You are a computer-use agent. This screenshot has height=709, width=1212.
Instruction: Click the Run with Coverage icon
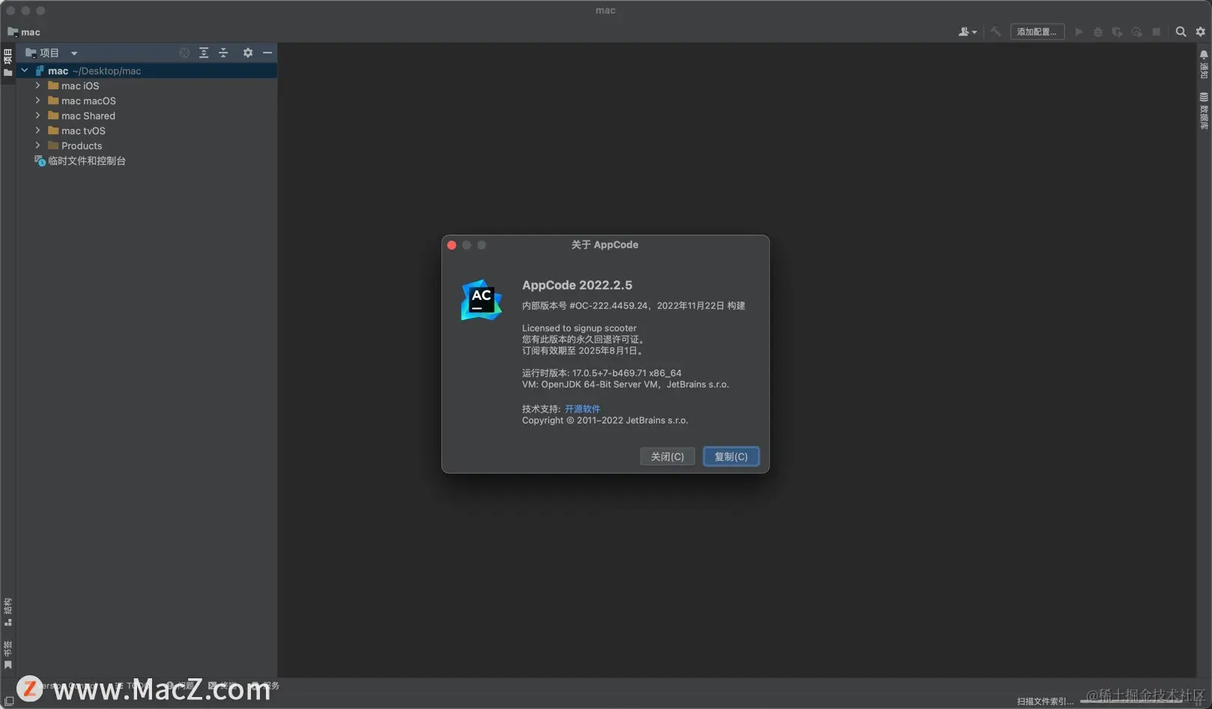coord(1118,31)
